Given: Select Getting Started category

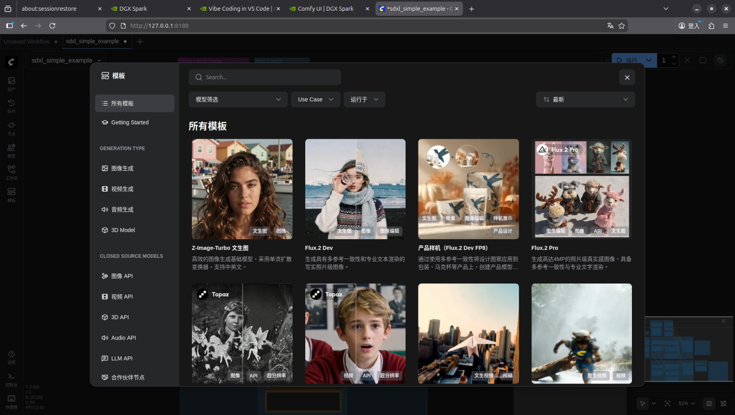Looking at the screenshot, I should point(135,122).
